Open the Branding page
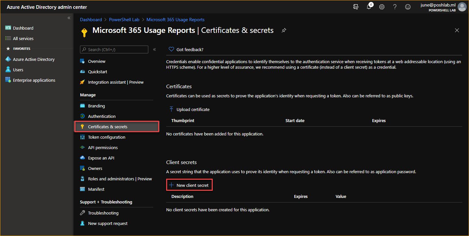The image size is (469, 236). pos(97,106)
